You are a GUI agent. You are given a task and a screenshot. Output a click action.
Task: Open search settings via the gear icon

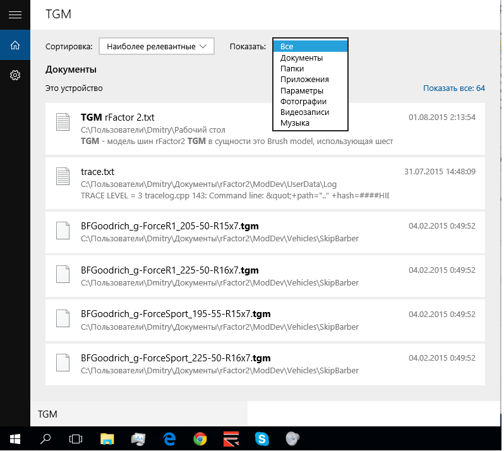pyautogui.click(x=15, y=75)
